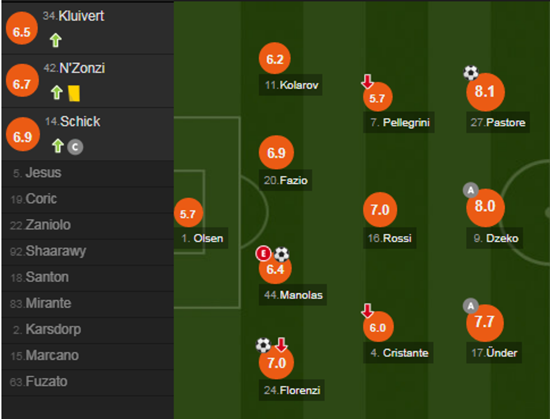
Task: Click the captain badge under Schick
Action: click(75, 147)
